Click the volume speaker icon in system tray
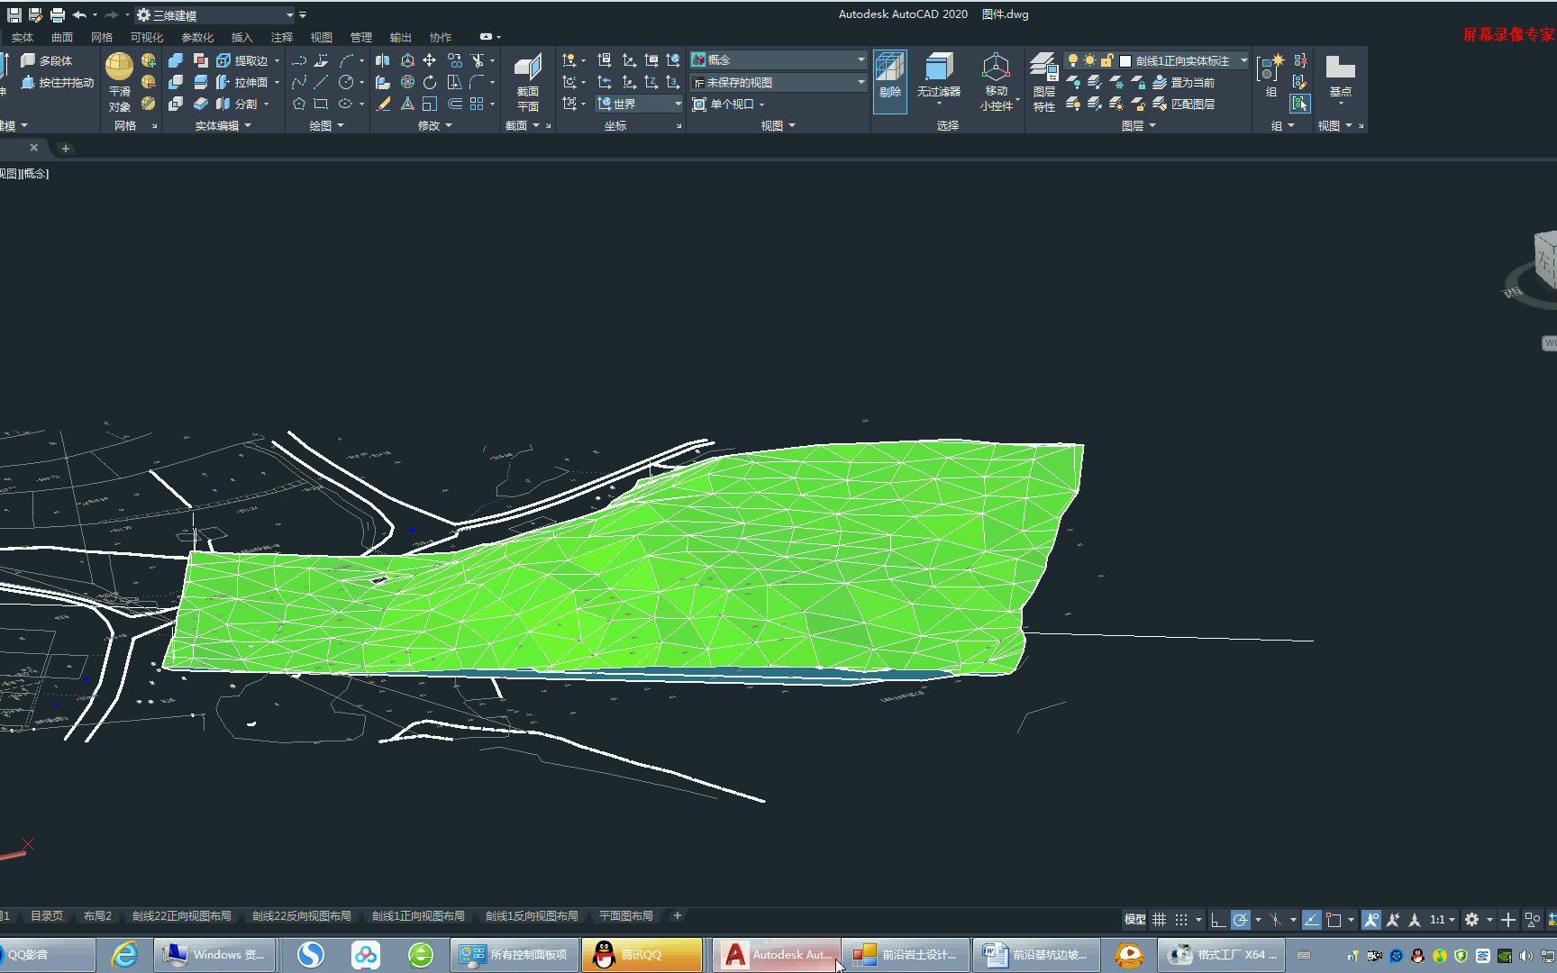This screenshot has height=973, width=1557. pyautogui.click(x=1525, y=956)
